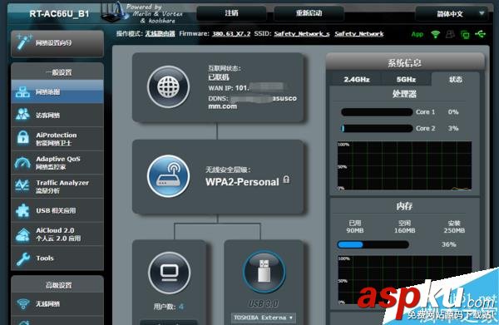The image size is (499, 325).
Task: Open the Traffic Analyzer menu entry text
Action: coord(62,183)
